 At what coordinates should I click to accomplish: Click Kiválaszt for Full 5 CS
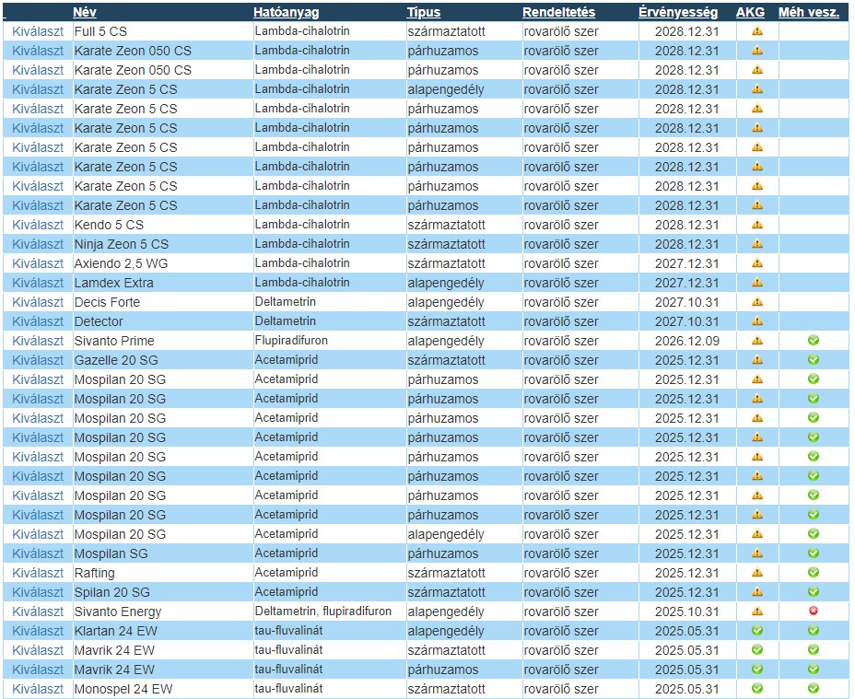(38, 31)
